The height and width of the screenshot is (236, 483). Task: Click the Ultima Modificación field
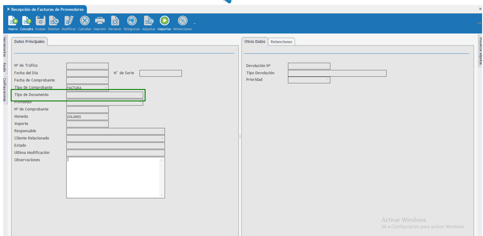tap(116, 153)
